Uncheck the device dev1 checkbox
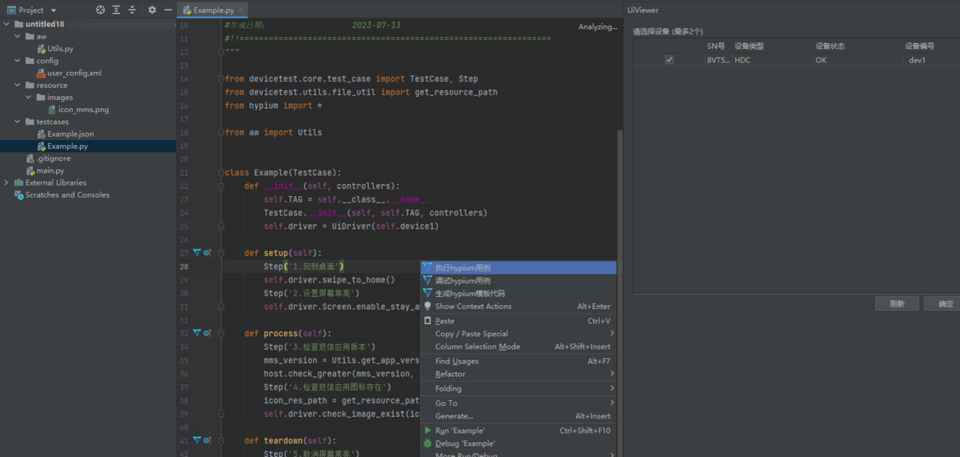 [x=669, y=60]
